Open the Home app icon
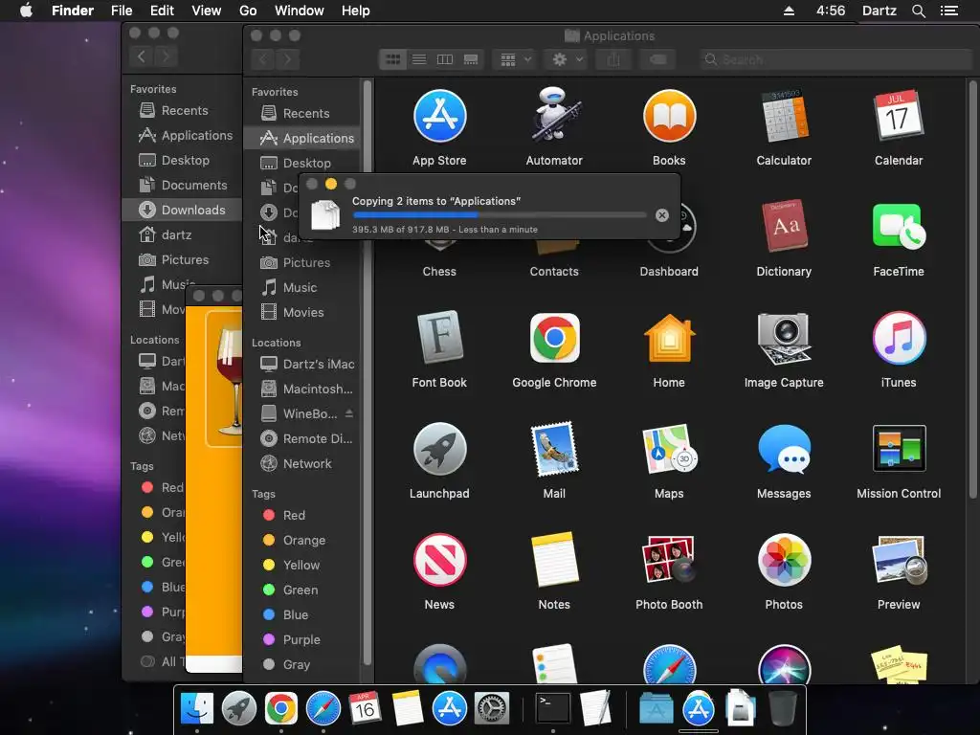Image resolution: width=980 pixels, height=735 pixels. [669, 338]
